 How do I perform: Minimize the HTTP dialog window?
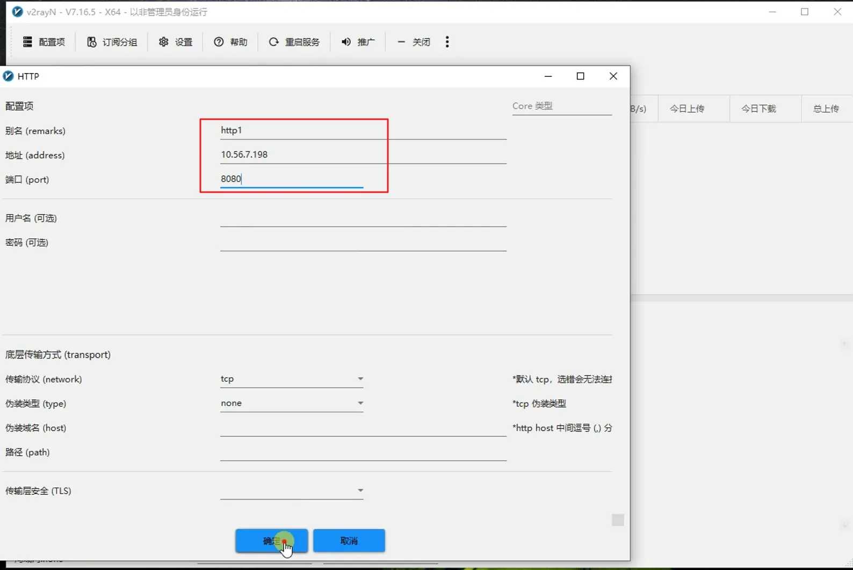point(548,76)
